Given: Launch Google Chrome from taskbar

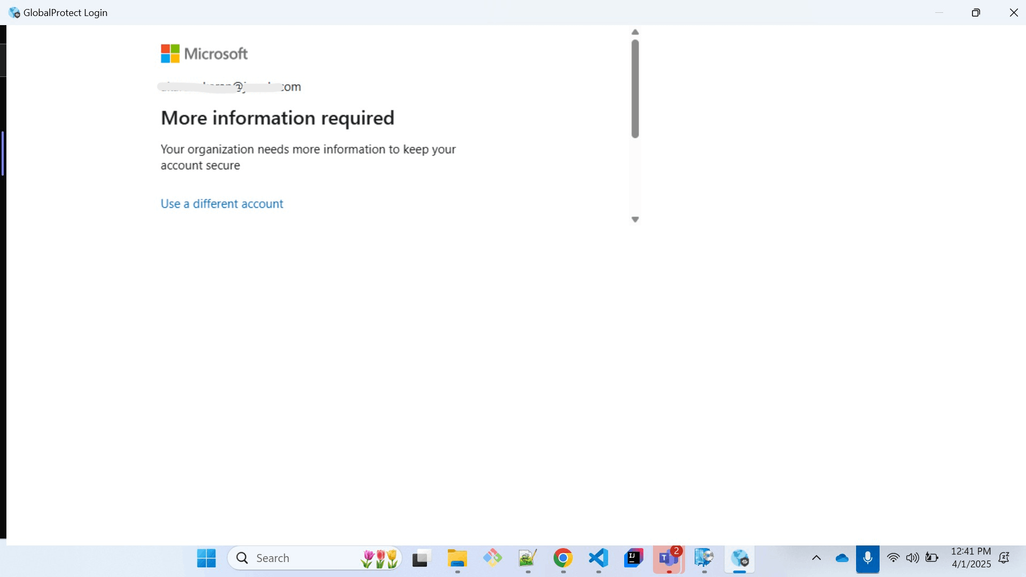Looking at the screenshot, I should click(563, 558).
